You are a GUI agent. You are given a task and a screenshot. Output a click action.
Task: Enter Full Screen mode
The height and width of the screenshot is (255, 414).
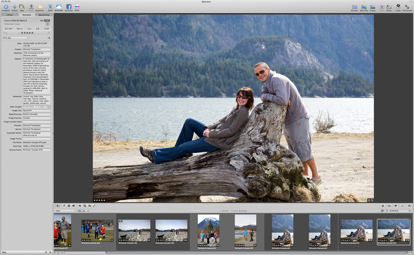[407, 7]
